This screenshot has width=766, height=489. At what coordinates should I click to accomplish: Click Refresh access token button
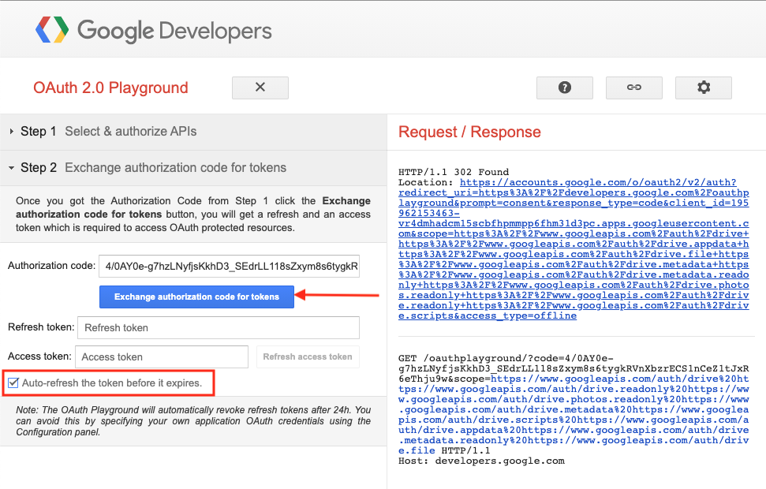pyautogui.click(x=308, y=356)
